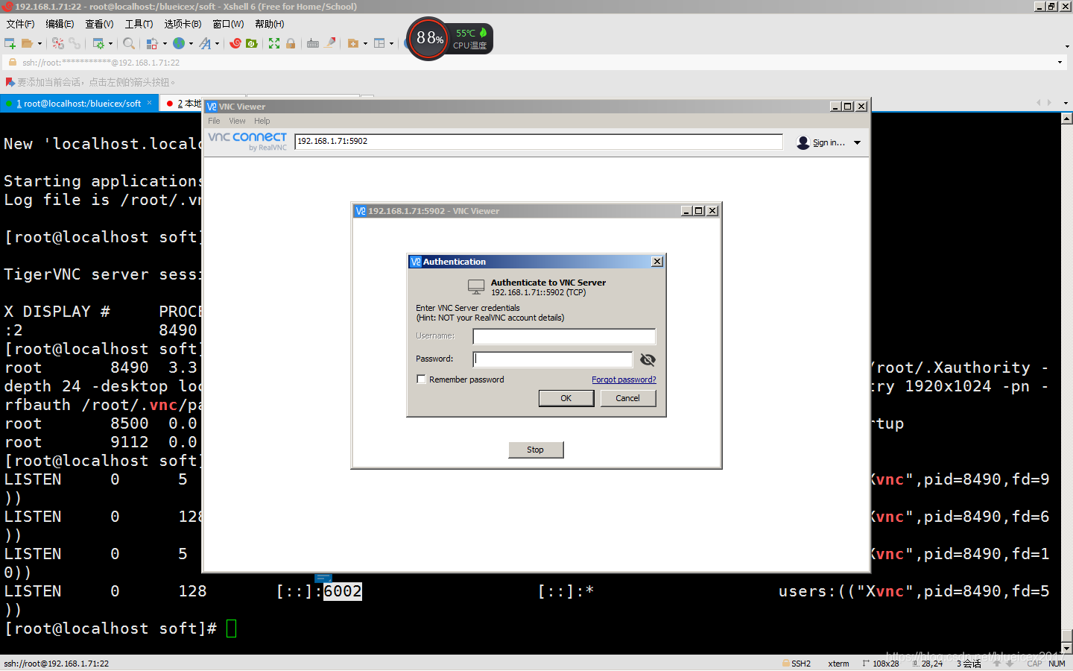Expand the window layout dropdown arrow
Image resolution: width=1073 pixels, height=671 pixels.
click(x=391, y=43)
